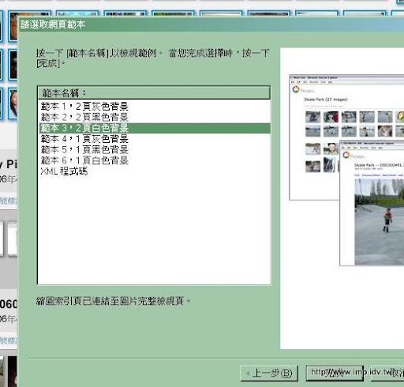This screenshot has height=387, width=404.
Task: Select template 範本 1，2 頁灰色背景
Action: pos(155,107)
